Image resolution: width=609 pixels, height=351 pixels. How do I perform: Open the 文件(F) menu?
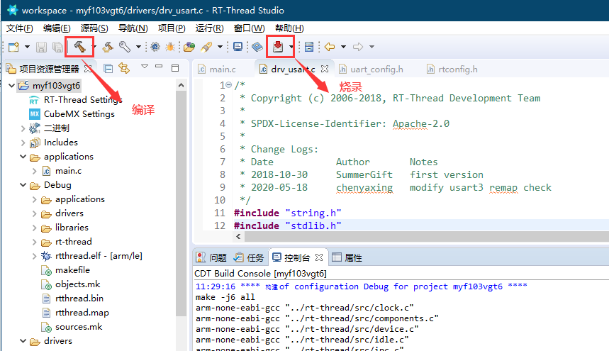[19, 28]
